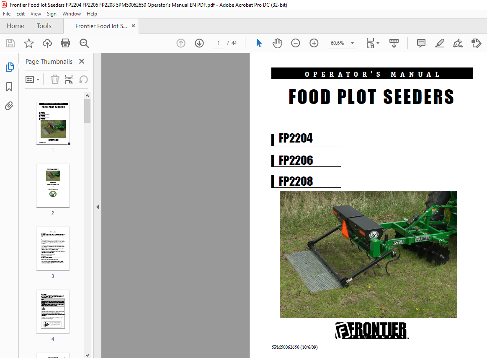Add a sticky note comment
Screen dimensions: 487x358
click(x=421, y=43)
